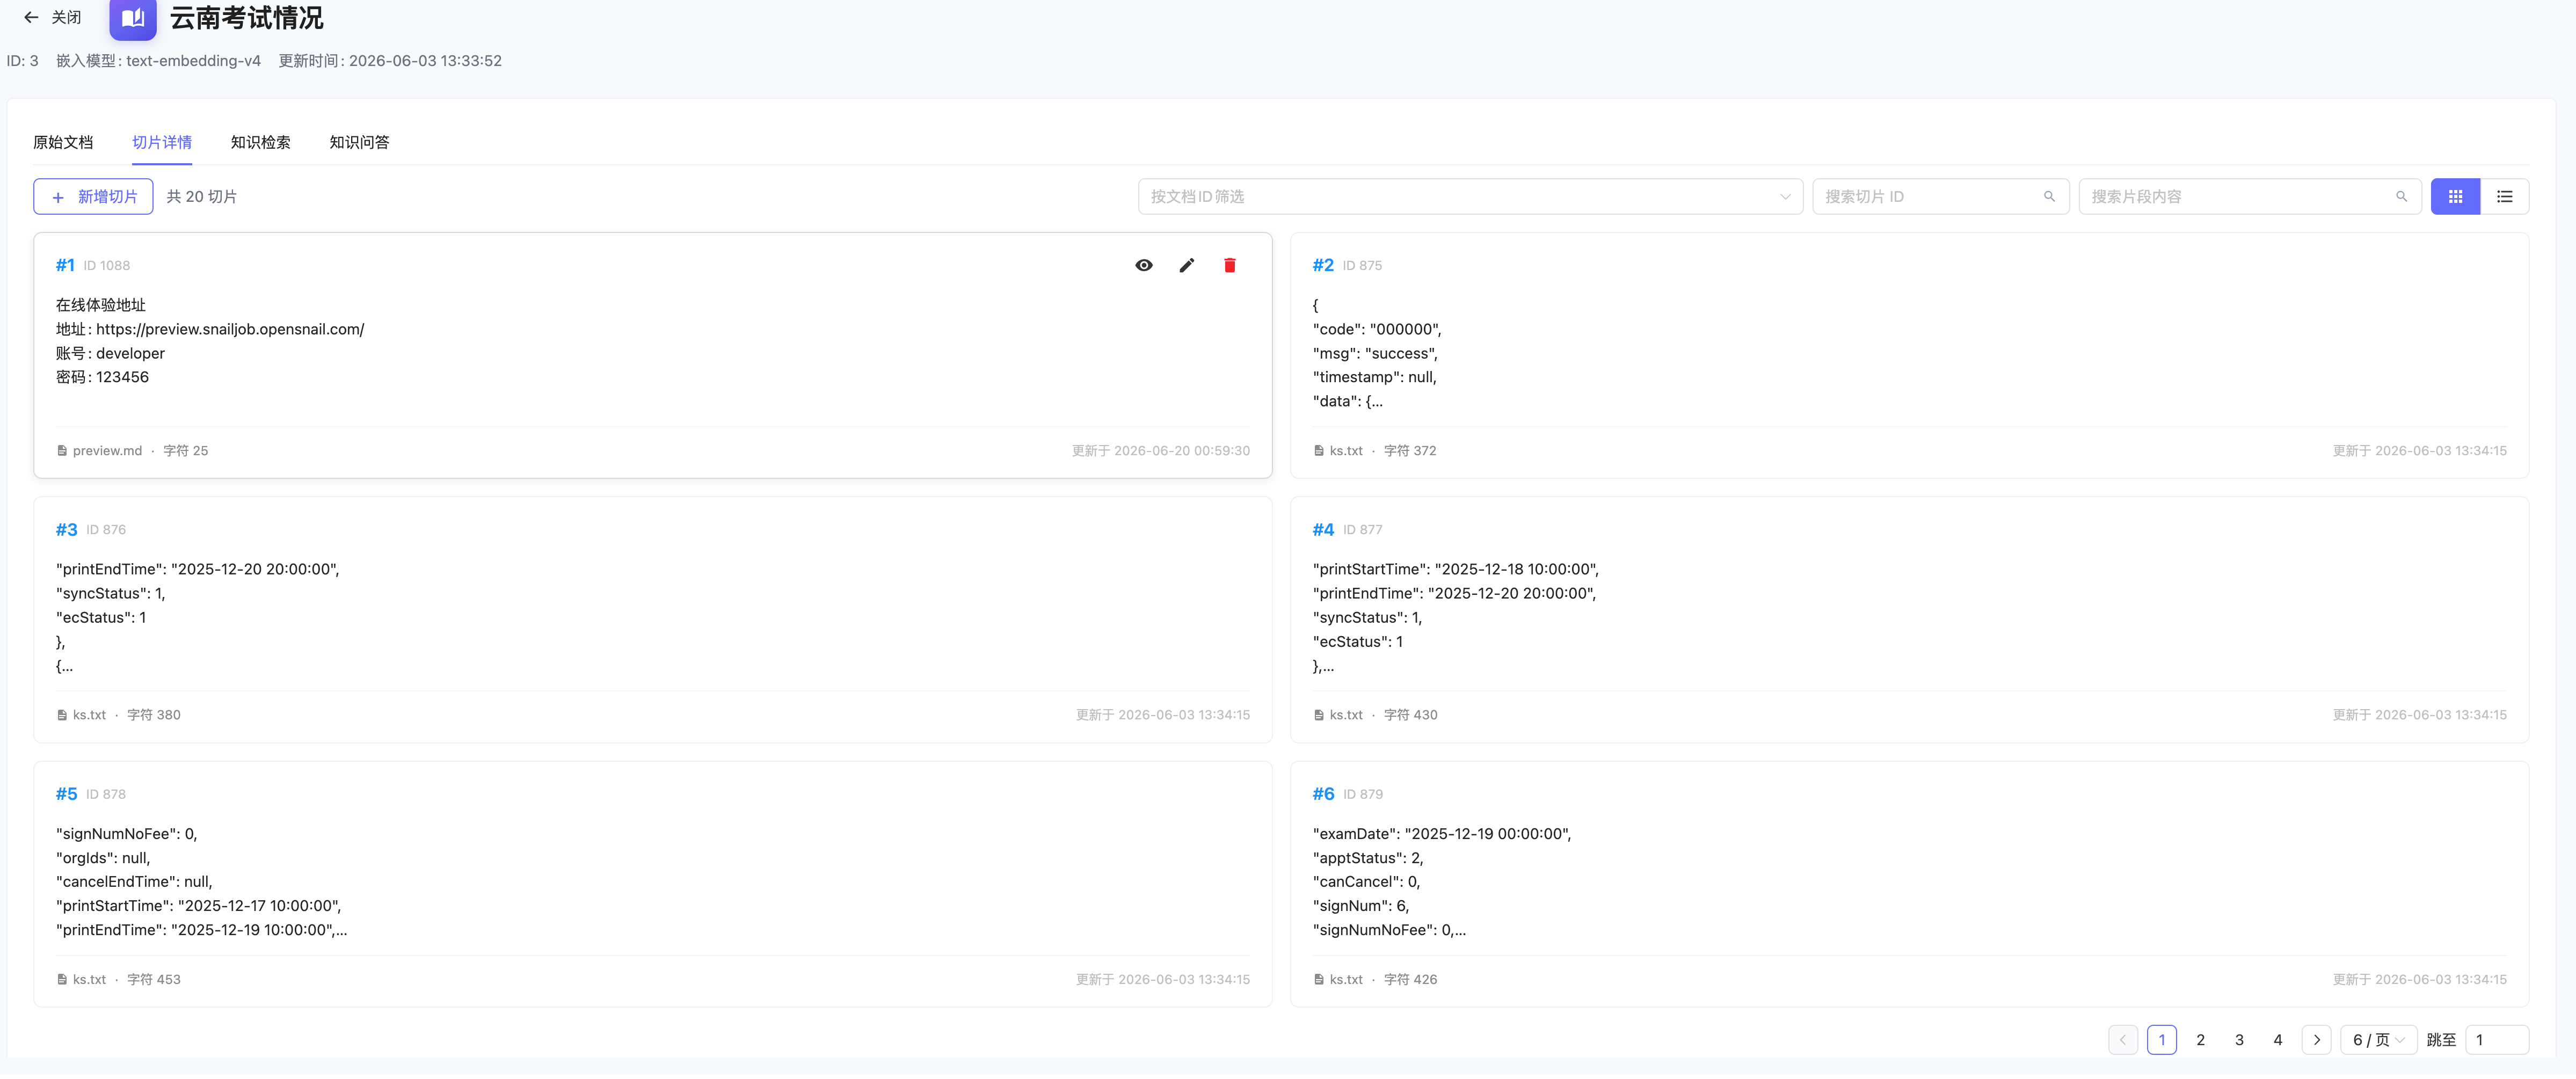Viewport: 2576px width, 1079px height.
Task: View slice #1 with the eye icon
Action: point(1144,265)
